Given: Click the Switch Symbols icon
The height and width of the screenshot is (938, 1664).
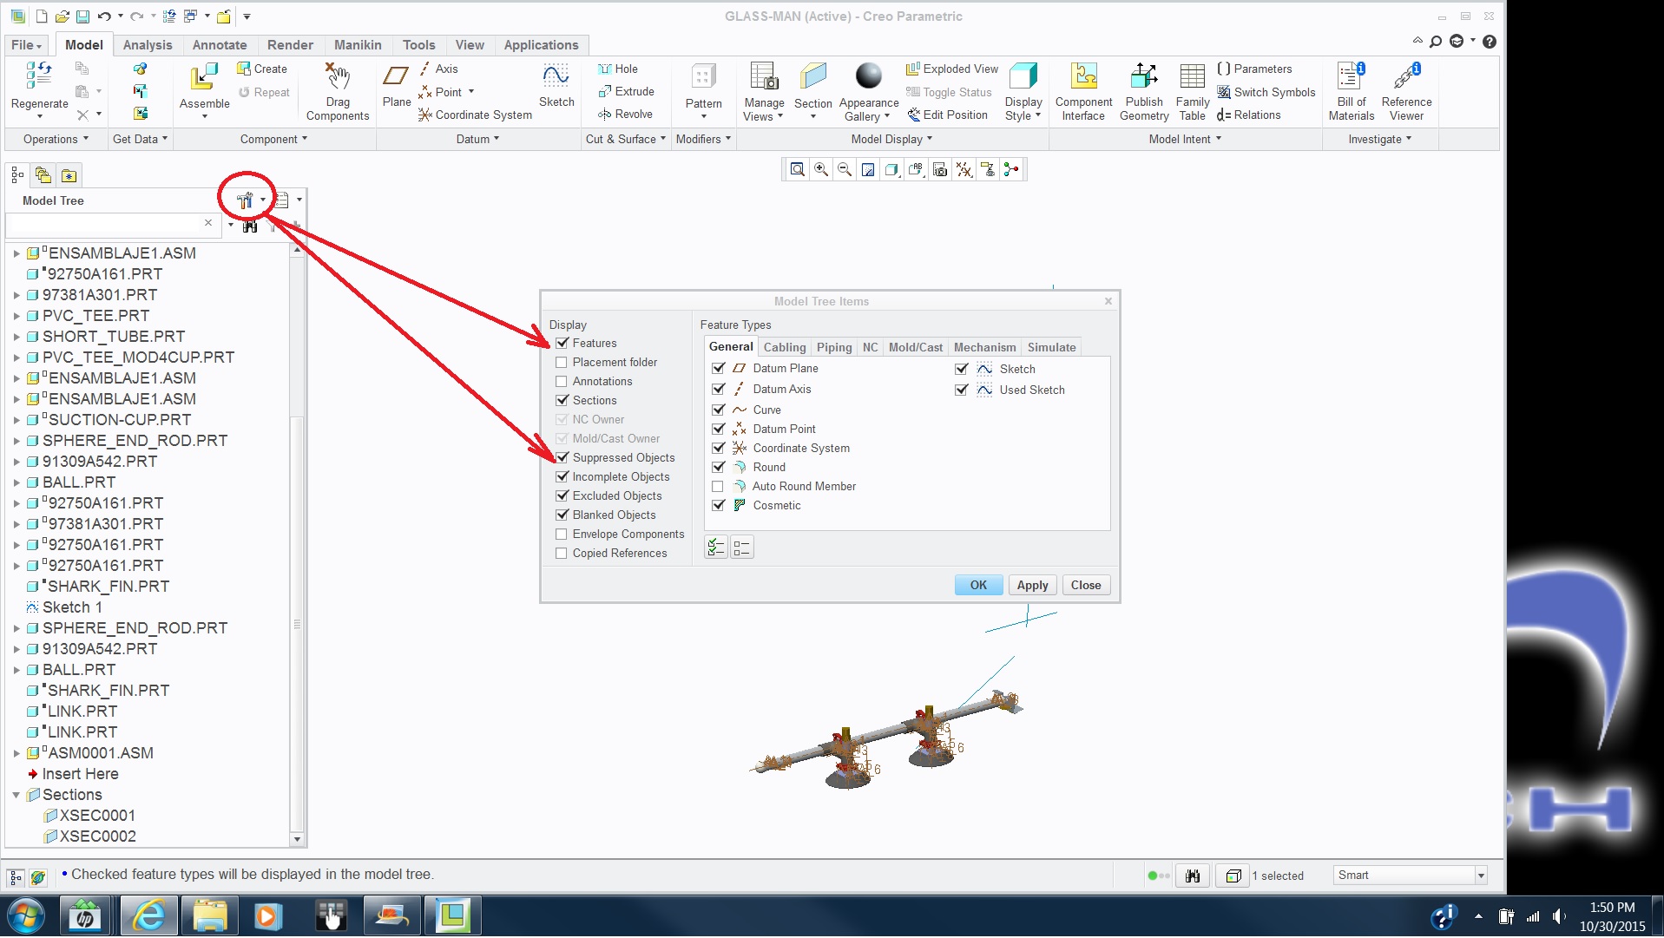Looking at the screenshot, I should click(x=1224, y=92).
